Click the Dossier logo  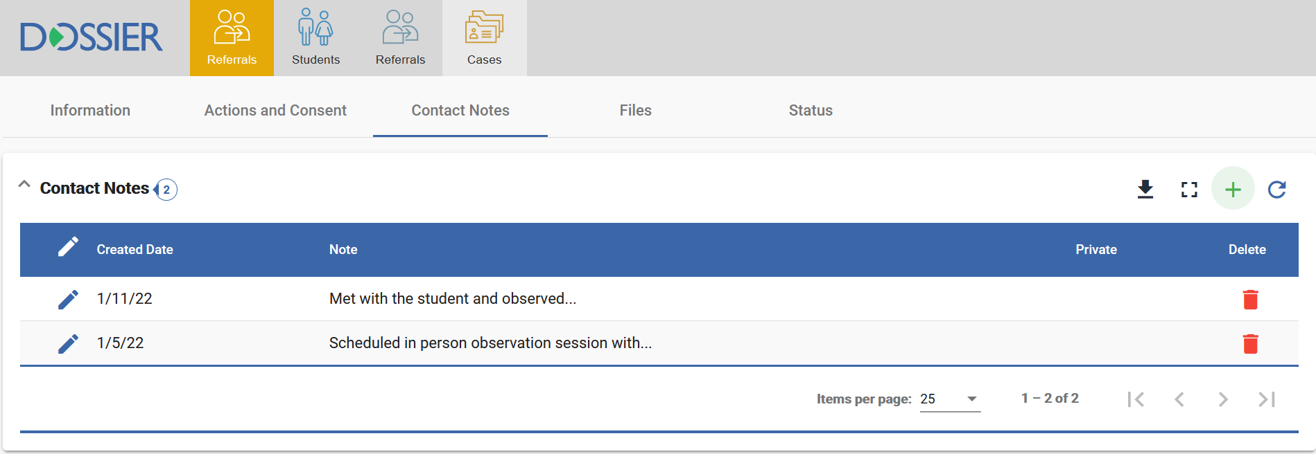[92, 37]
